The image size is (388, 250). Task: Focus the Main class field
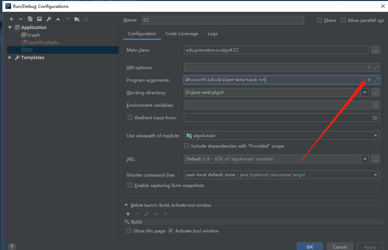click(x=276, y=50)
